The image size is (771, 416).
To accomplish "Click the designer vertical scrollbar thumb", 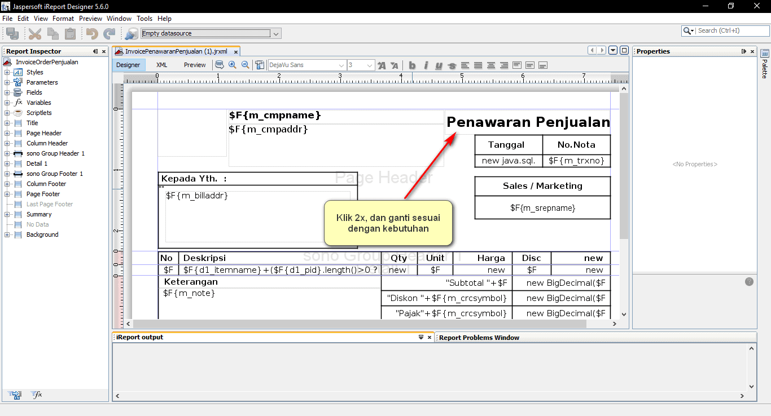I will (x=624, y=165).
